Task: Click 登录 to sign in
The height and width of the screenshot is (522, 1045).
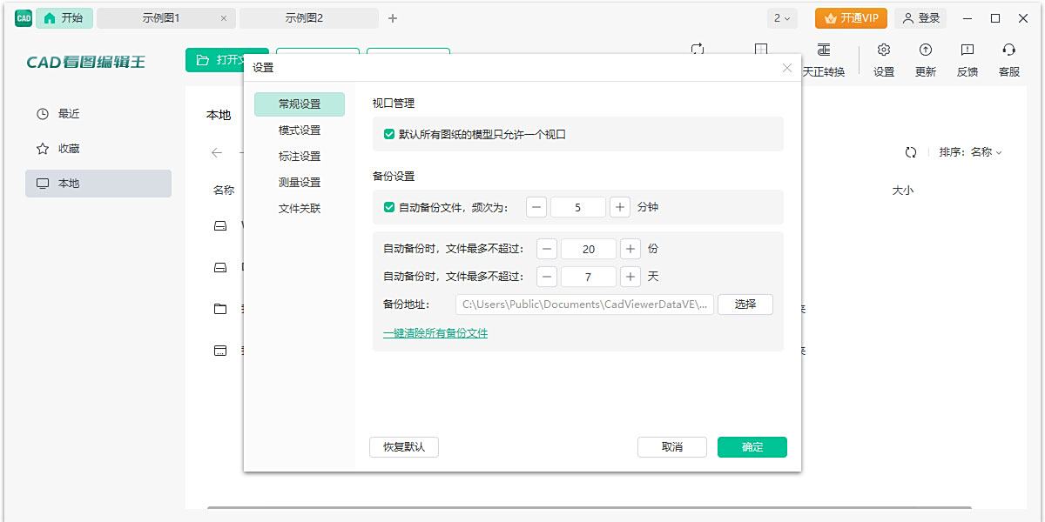Action: tap(921, 18)
